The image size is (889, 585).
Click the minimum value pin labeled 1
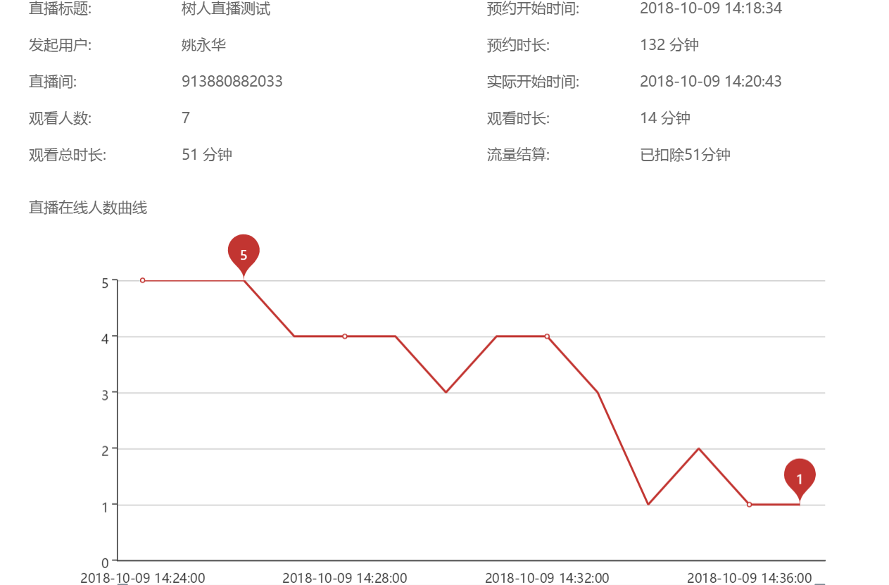[x=799, y=478]
